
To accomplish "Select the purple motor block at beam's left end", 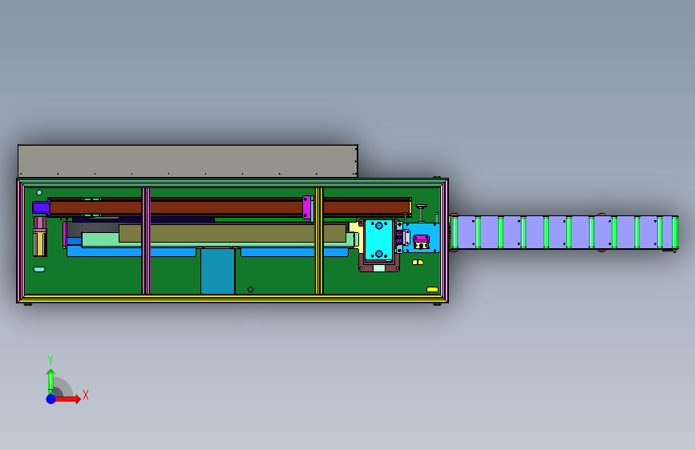I will point(41,207).
